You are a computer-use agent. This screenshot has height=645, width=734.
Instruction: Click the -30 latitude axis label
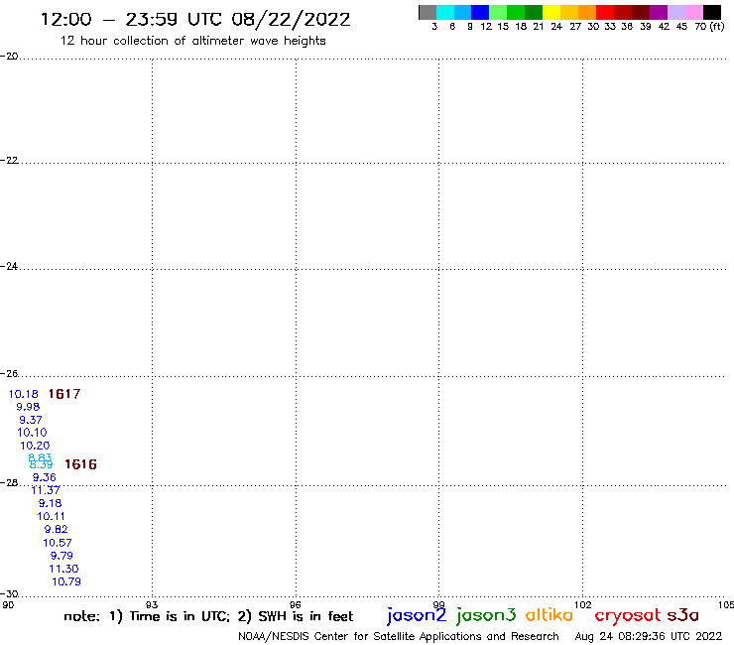(9, 593)
